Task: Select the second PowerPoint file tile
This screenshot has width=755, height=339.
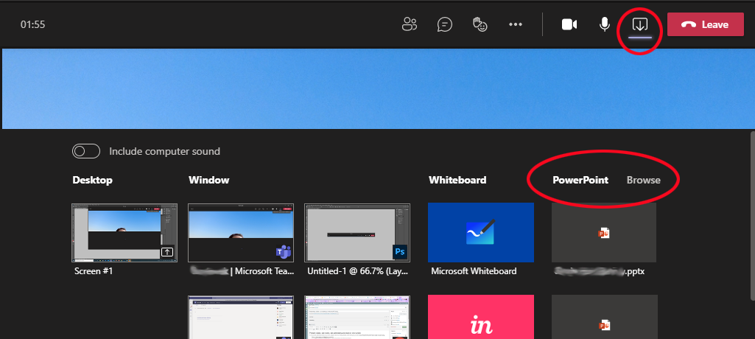Action: point(603,318)
